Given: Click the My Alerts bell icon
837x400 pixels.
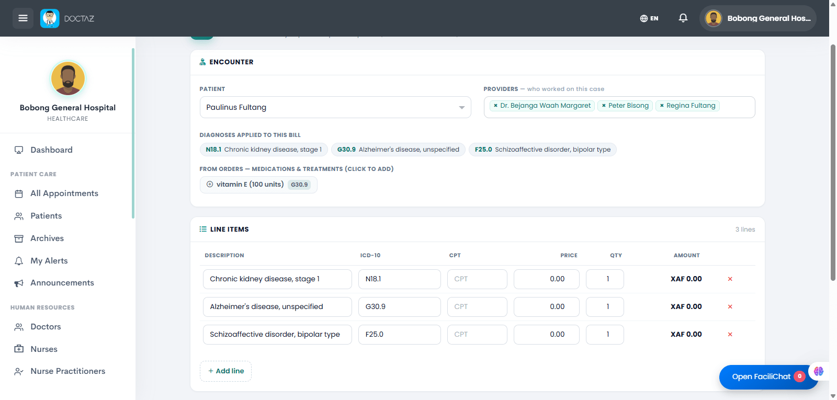Looking at the screenshot, I should tap(19, 261).
